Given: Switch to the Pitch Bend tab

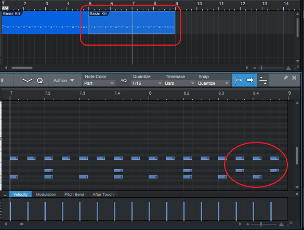Looking at the screenshot, I should [x=74, y=194].
